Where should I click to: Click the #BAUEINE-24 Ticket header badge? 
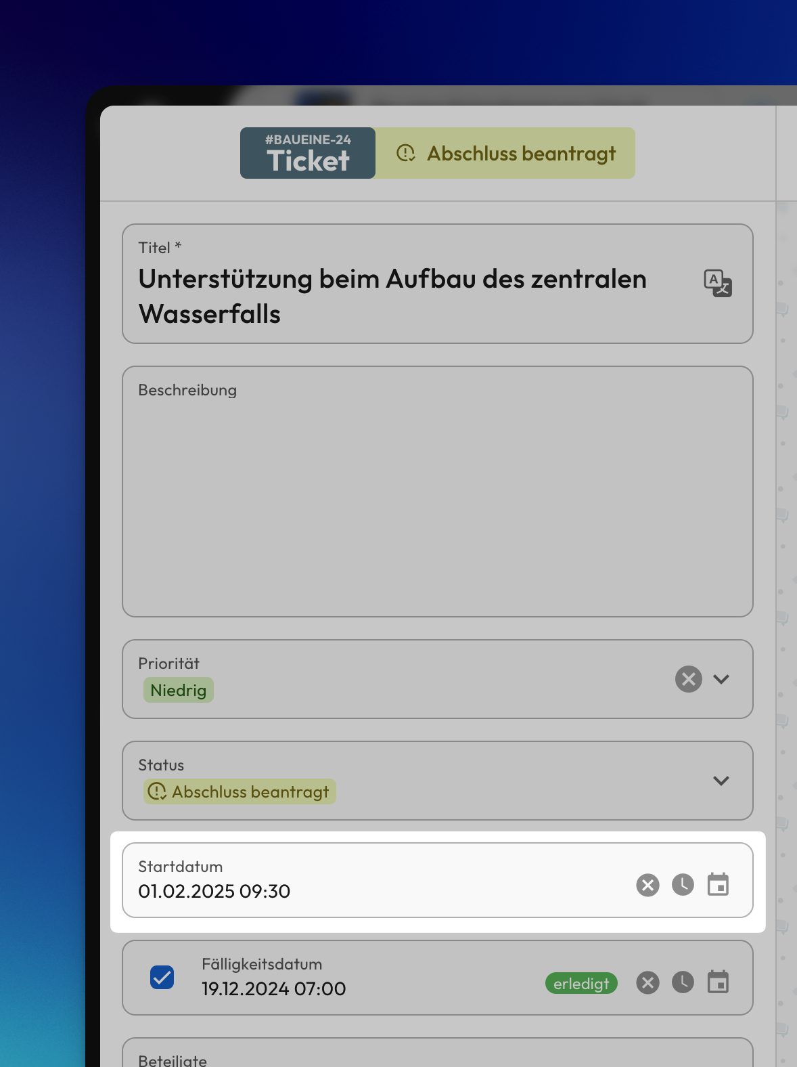[x=308, y=153]
